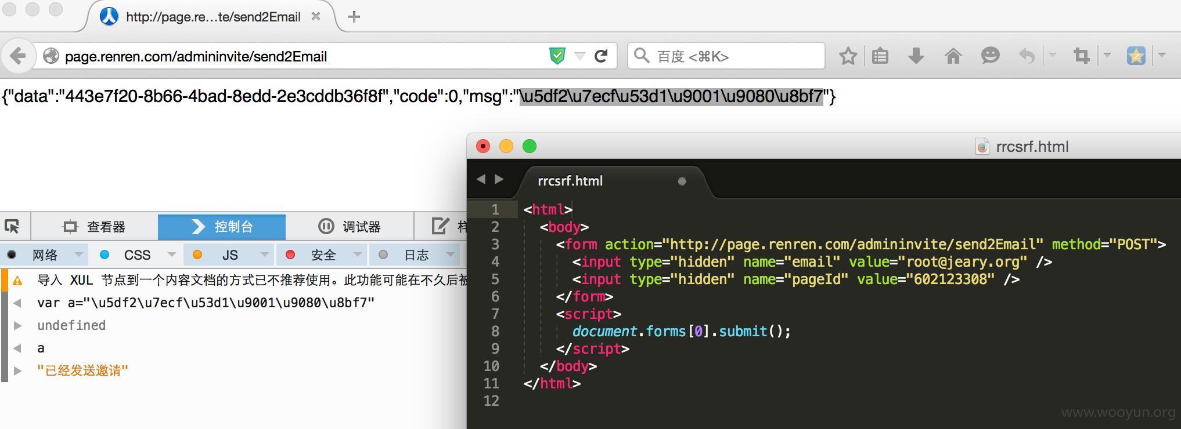Minimize the editor window with yellow button
The image size is (1181, 429).
pos(506,146)
